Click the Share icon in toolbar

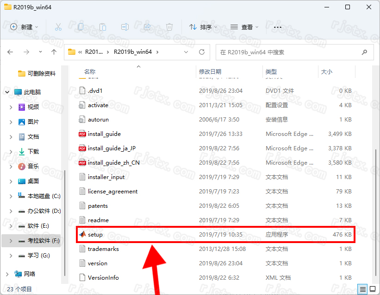(x=147, y=27)
